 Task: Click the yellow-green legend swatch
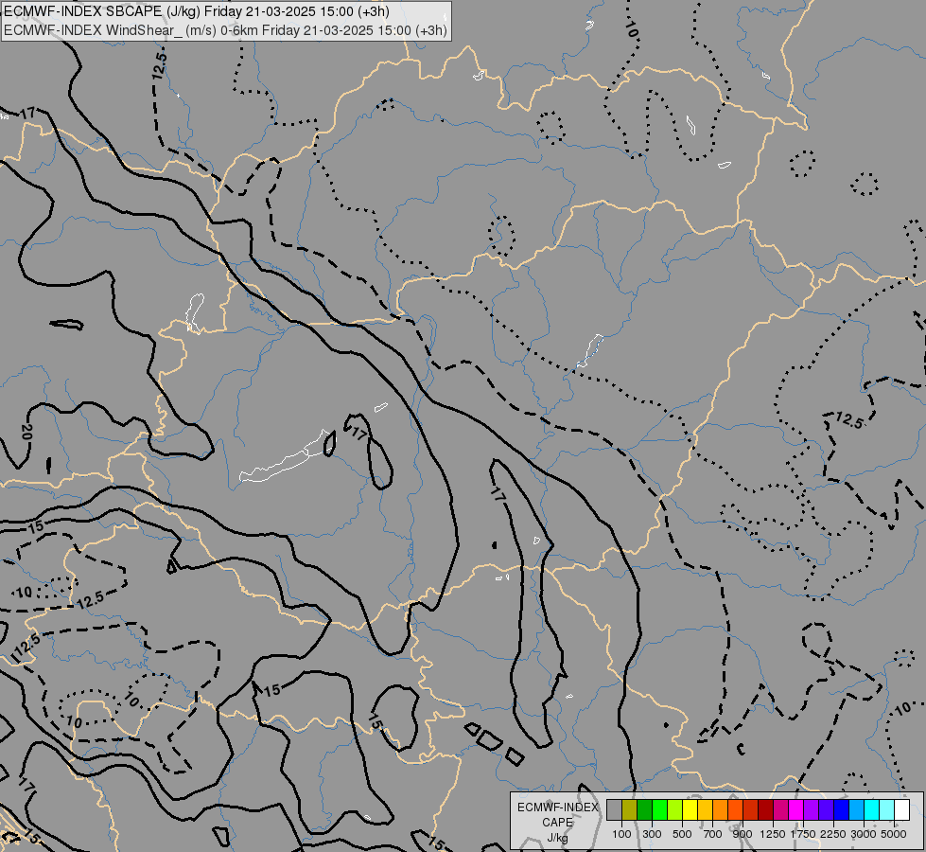coord(675,810)
